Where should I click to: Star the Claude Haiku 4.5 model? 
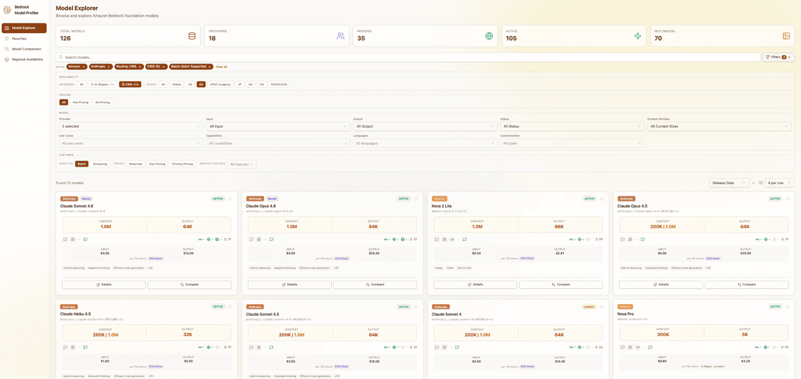(x=230, y=307)
